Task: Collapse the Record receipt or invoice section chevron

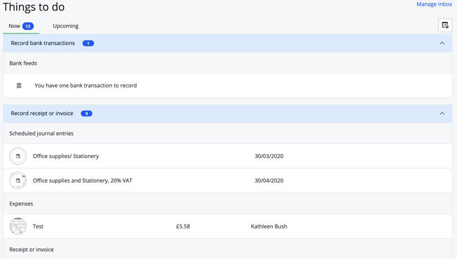Action: [442, 113]
